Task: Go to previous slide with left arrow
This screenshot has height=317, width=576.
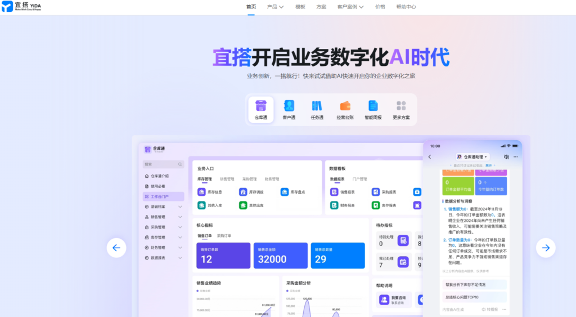Action: tap(116, 248)
